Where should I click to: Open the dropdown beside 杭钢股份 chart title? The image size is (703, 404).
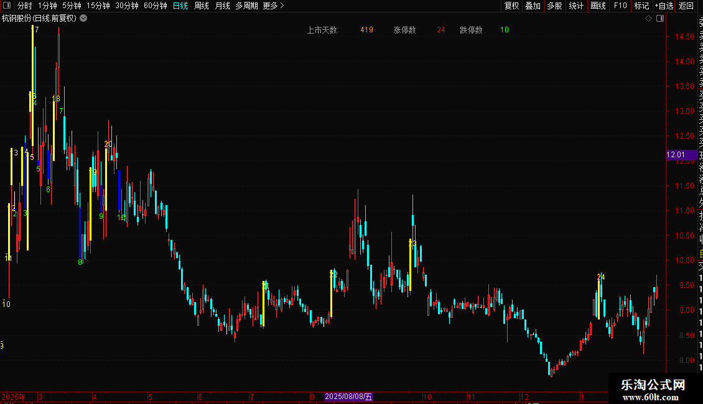click(x=83, y=19)
